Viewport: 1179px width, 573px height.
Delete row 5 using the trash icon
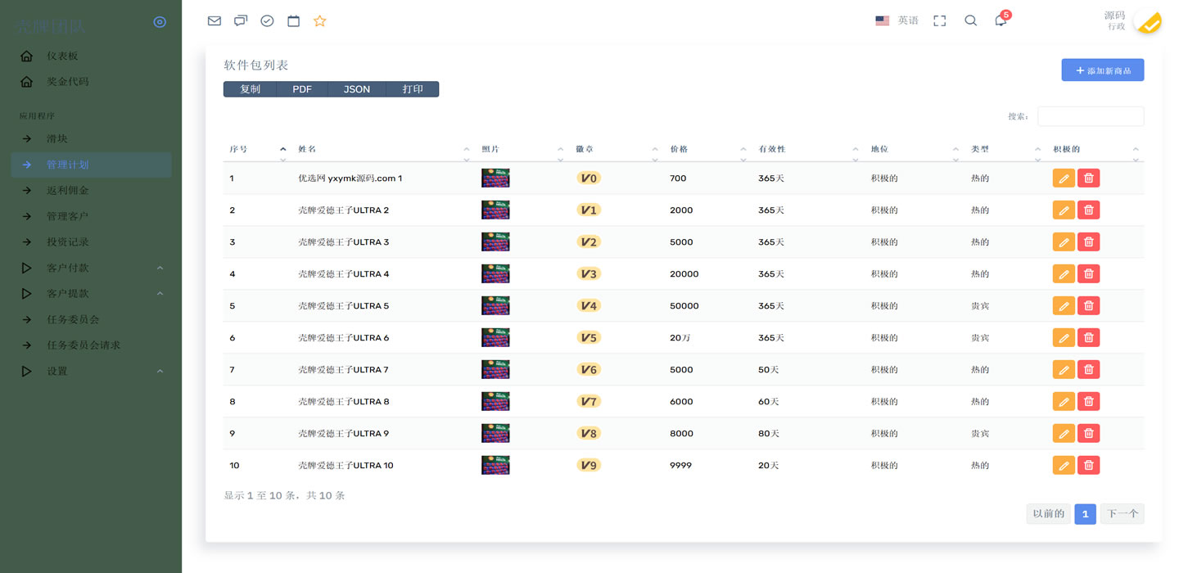[1088, 306]
